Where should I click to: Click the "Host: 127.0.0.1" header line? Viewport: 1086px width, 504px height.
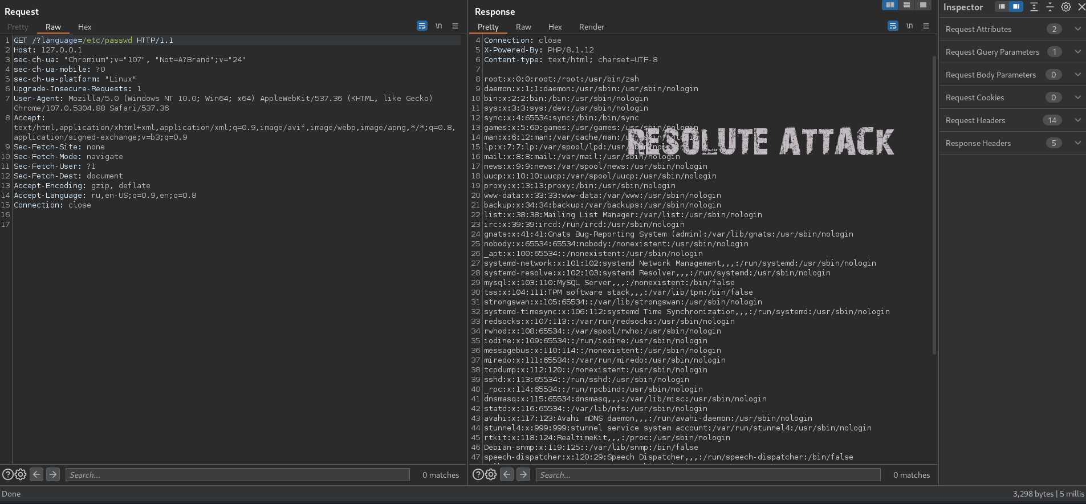(x=48, y=50)
